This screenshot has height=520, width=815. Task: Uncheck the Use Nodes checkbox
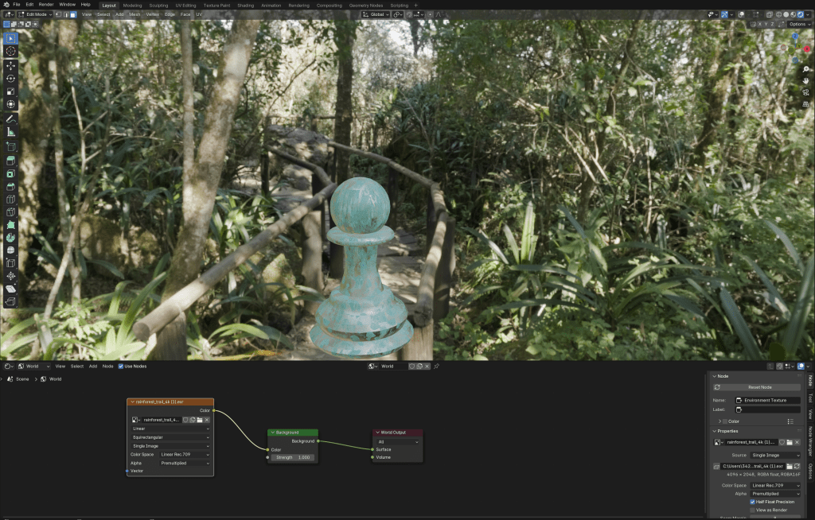[x=120, y=367]
